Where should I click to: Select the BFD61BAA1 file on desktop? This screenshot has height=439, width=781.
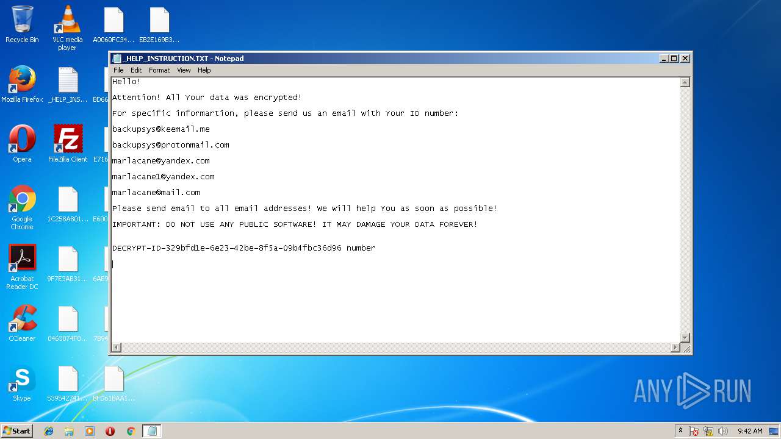point(113,383)
